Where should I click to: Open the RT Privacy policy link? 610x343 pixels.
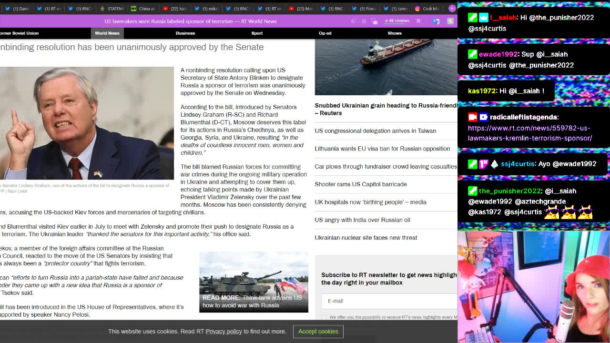pos(224,332)
